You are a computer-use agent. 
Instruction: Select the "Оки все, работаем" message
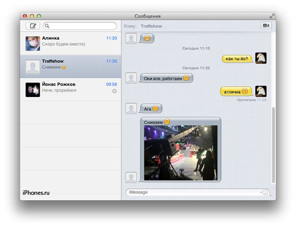[166, 78]
